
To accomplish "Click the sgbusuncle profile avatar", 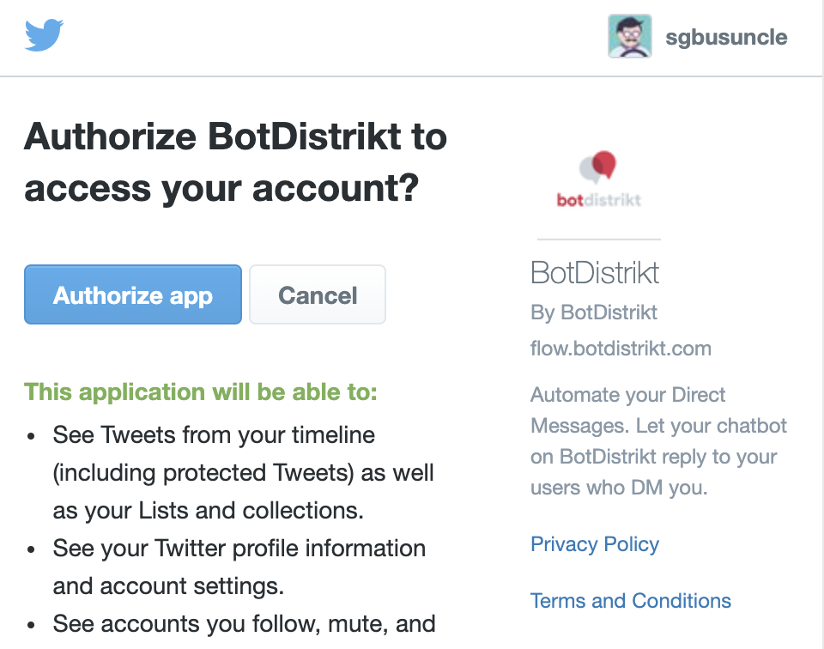I will point(629,37).
